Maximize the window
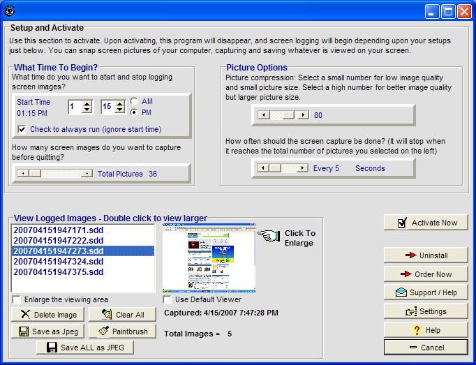 point(448,12)
